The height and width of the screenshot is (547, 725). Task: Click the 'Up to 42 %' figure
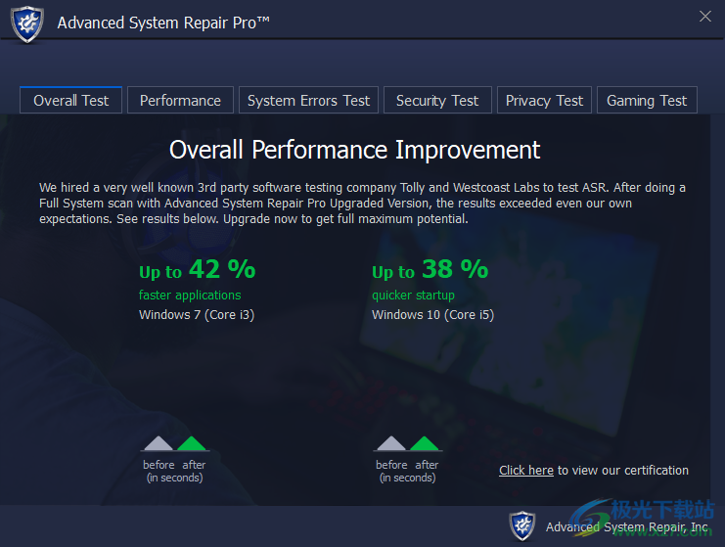click(x=198, y=269)
